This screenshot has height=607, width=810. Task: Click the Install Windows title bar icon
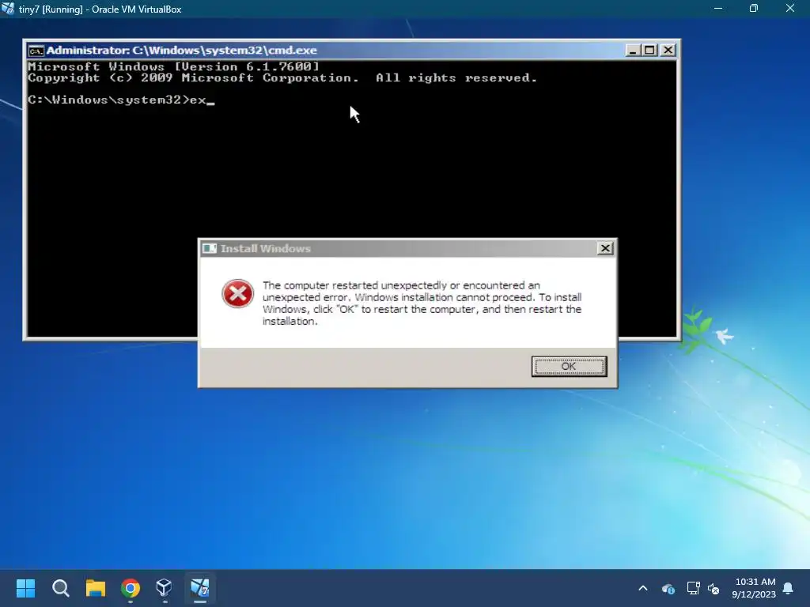coord(209,248)
